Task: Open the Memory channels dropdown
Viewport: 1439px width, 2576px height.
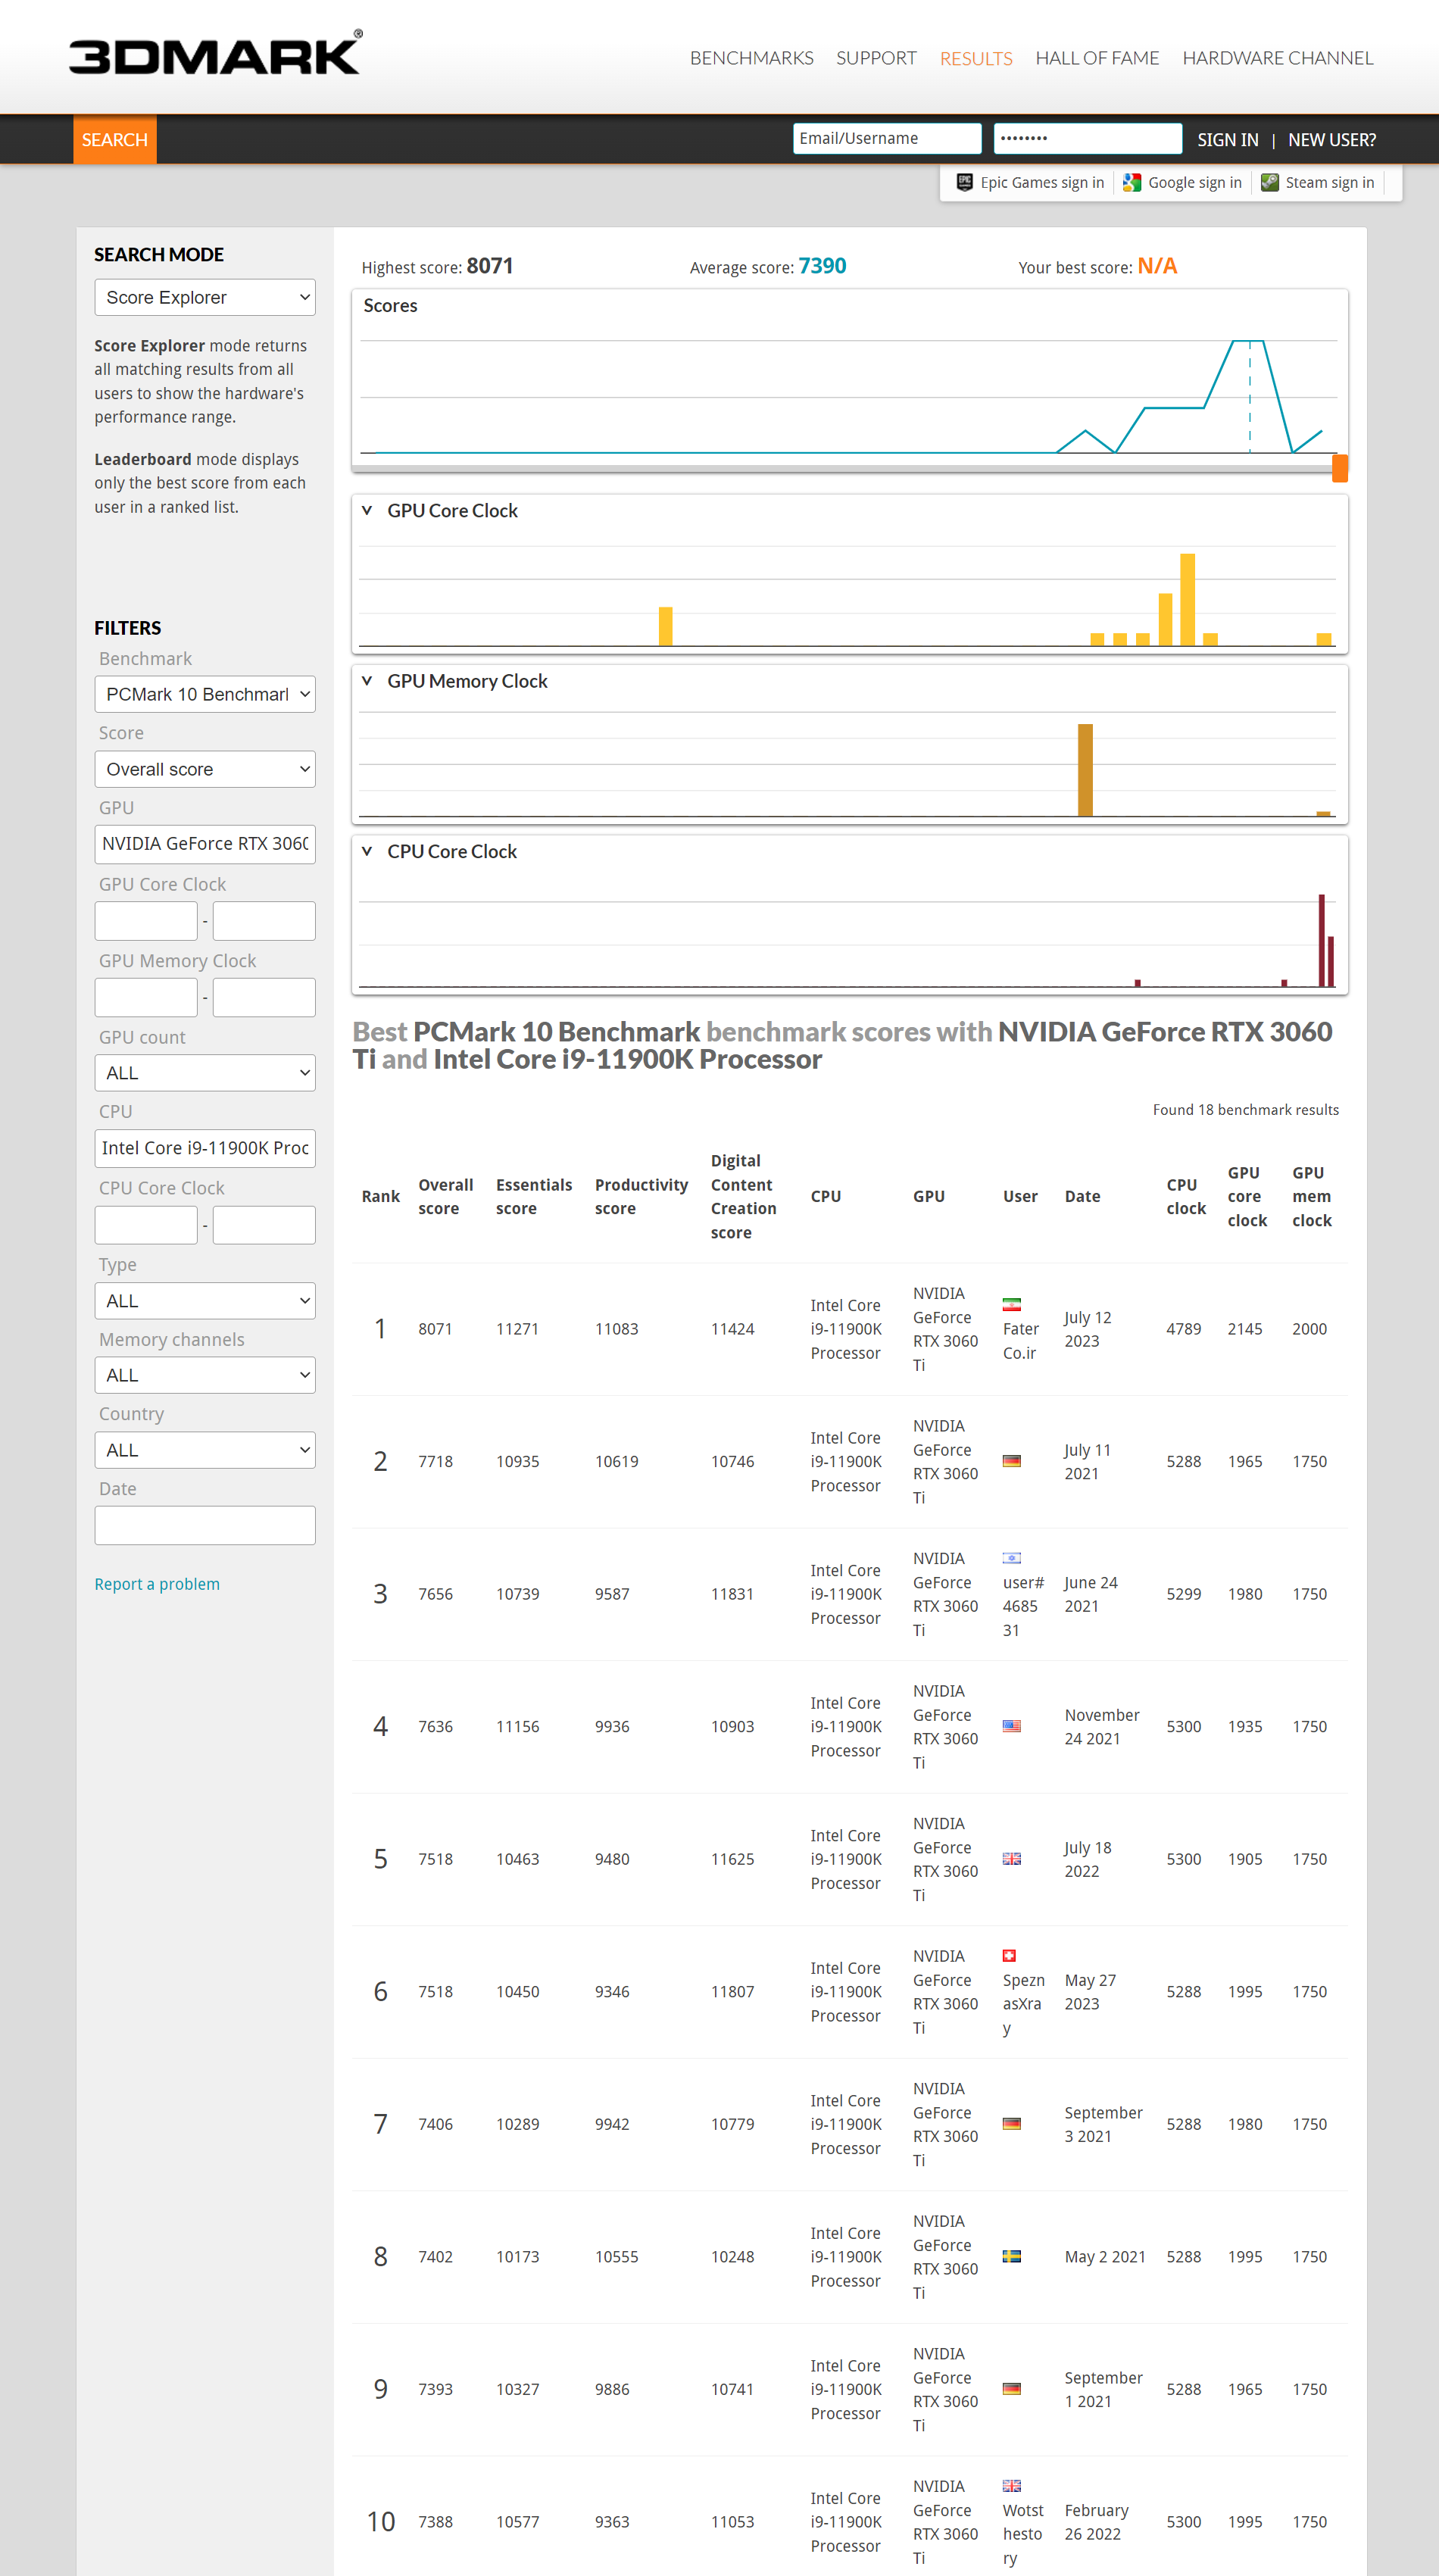Action: (x=205, y=1375)
